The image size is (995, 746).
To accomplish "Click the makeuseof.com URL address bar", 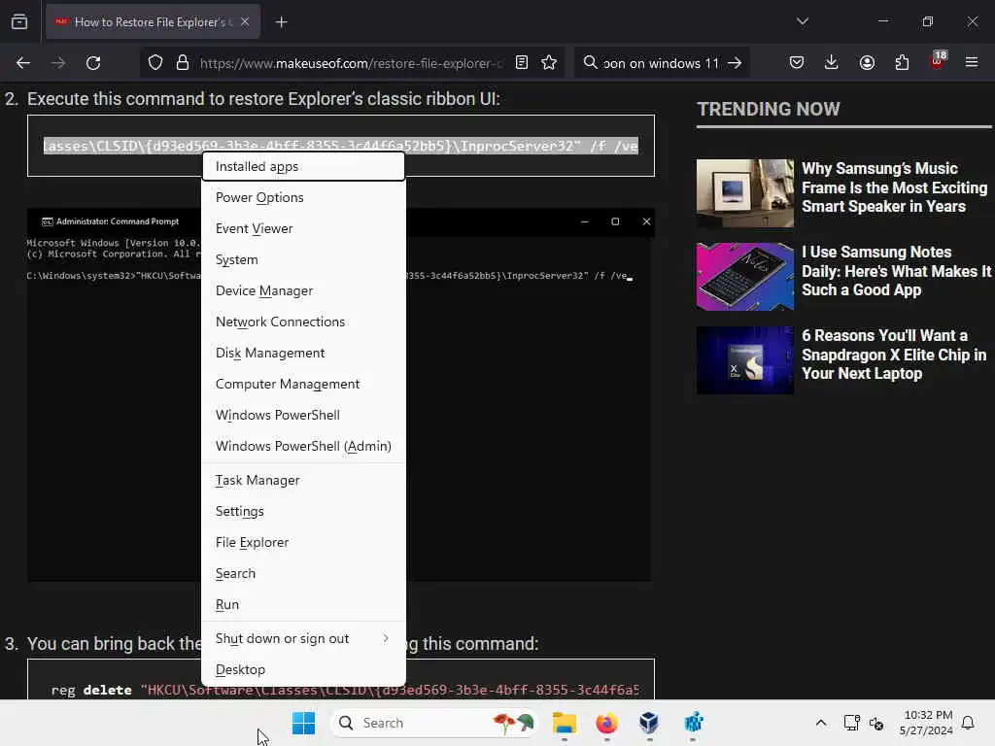I will pyautogui.click(x=351, y=63).
